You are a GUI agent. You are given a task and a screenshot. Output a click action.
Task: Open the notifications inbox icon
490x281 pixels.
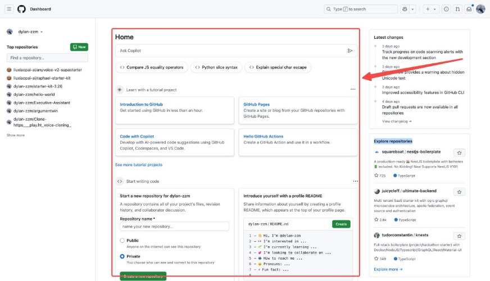[469, 9]
